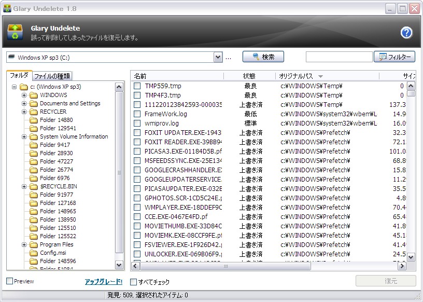The width and height of the screenshot is (423, 302).
Task: Expand the Documents and Settings node
Action: pyautogui.click(x=24, y=103)
